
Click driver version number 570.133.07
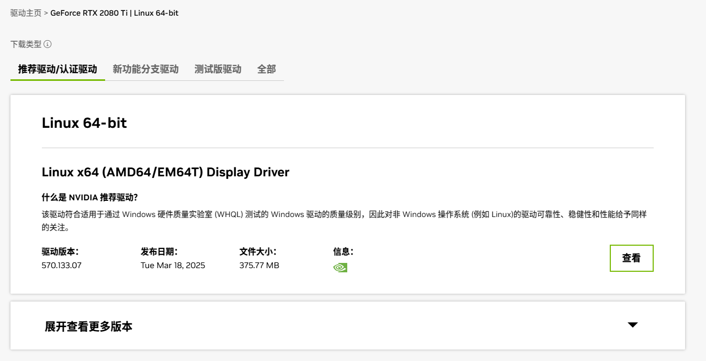click(62, 266)
